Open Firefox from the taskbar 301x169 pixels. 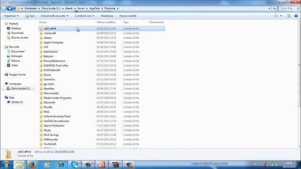point(32,165)
